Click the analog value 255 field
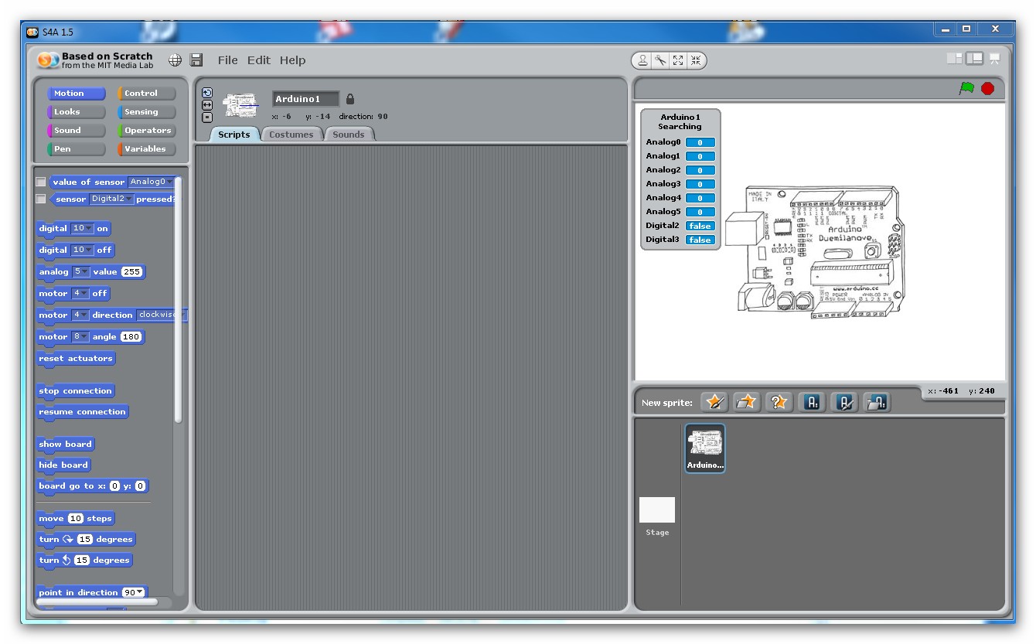The height and width of the screenshot is (644, 1036). [x=132, y=271]
